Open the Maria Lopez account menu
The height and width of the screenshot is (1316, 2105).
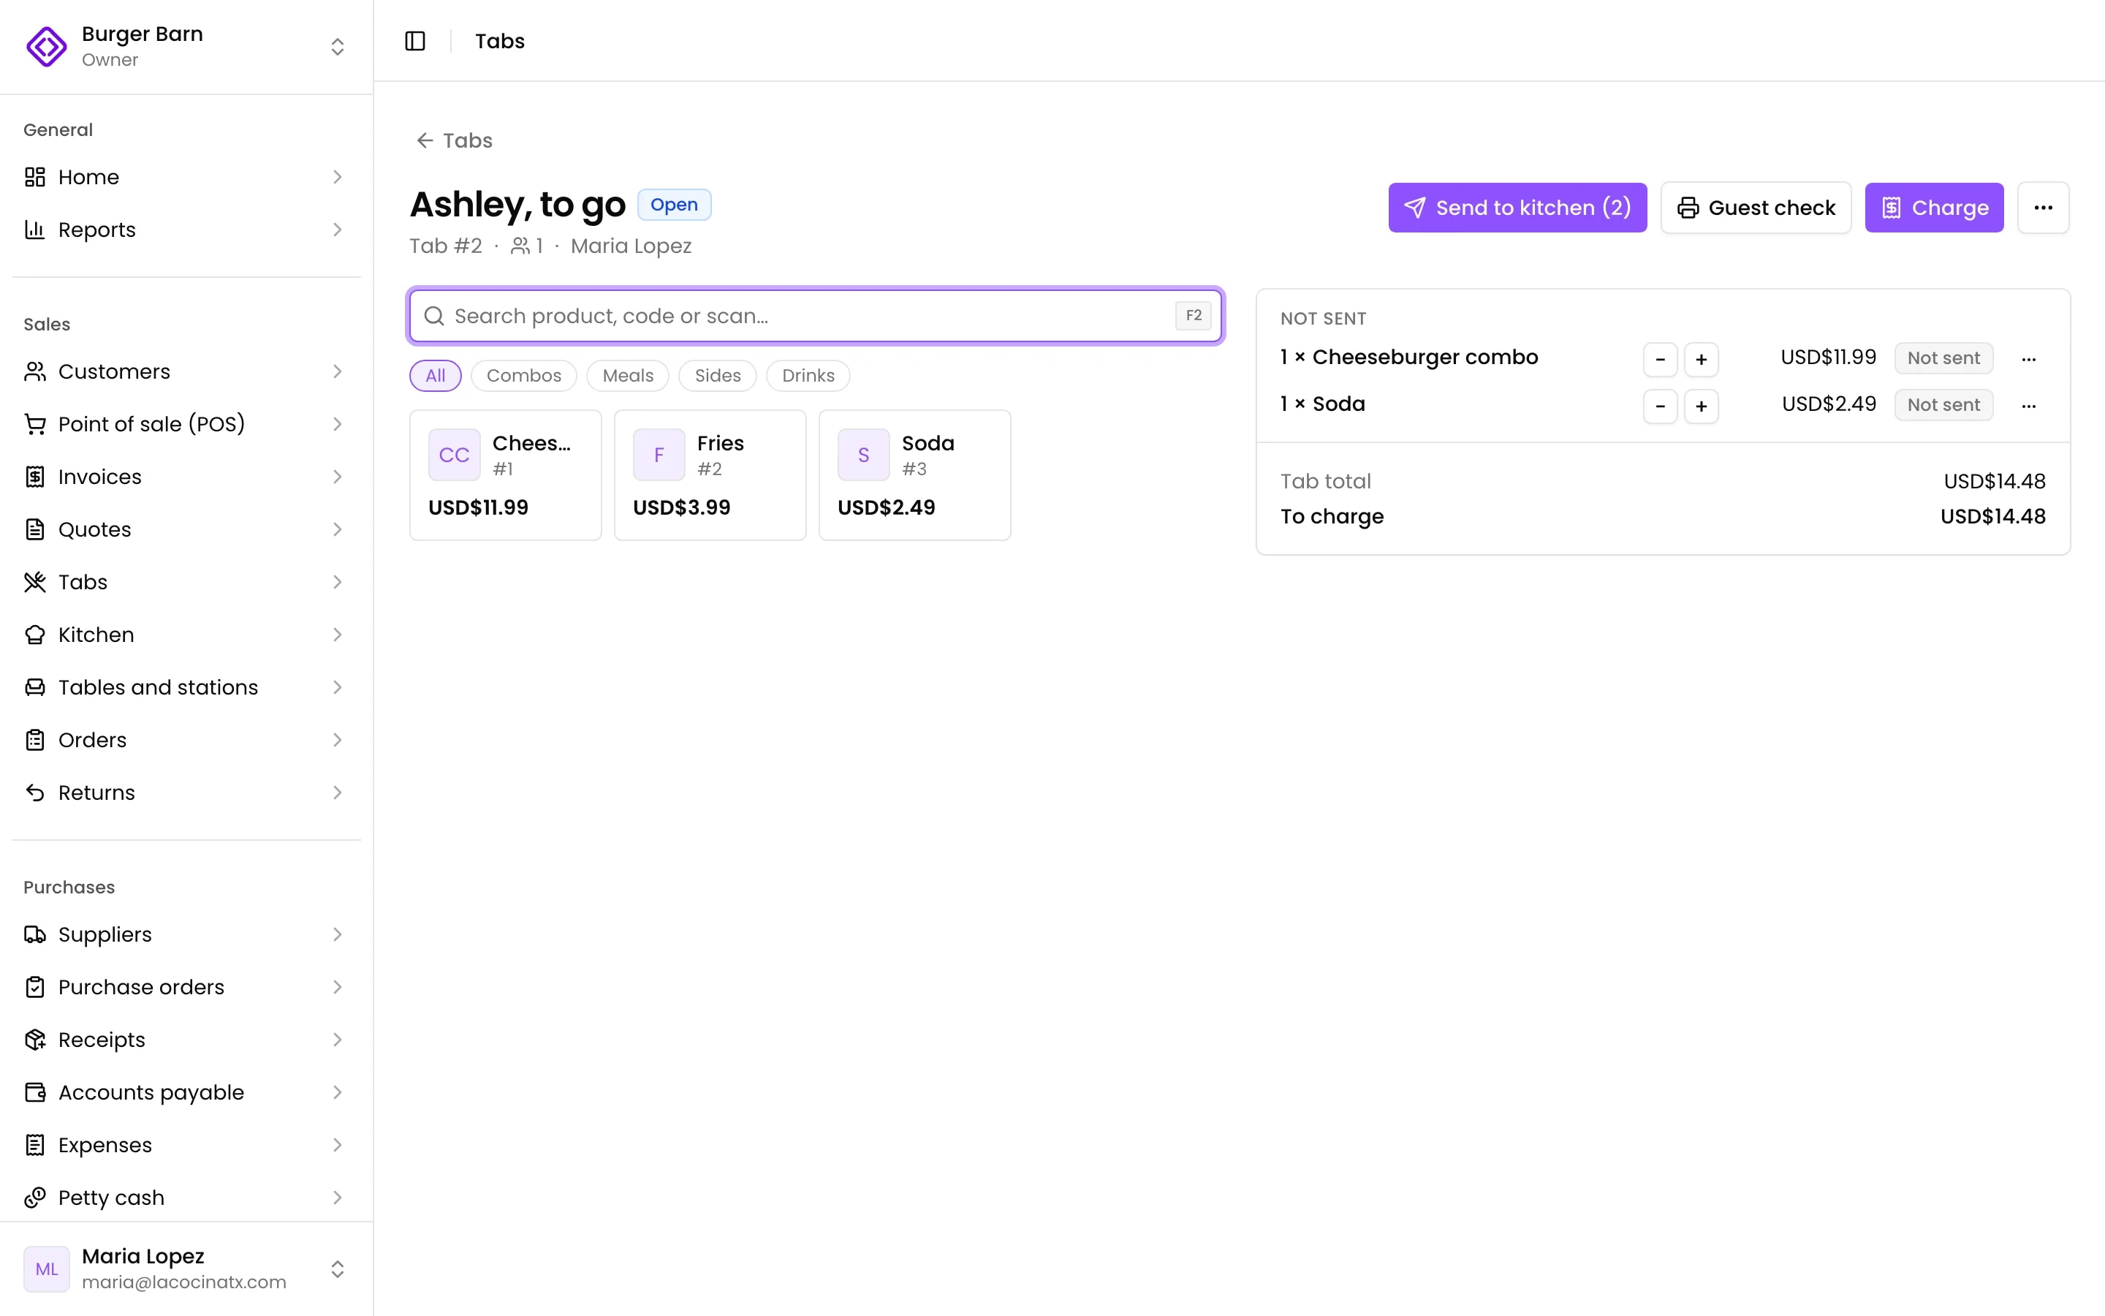point(186,1269)
